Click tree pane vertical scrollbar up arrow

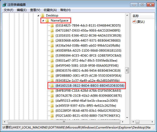[x=127, y=15]
